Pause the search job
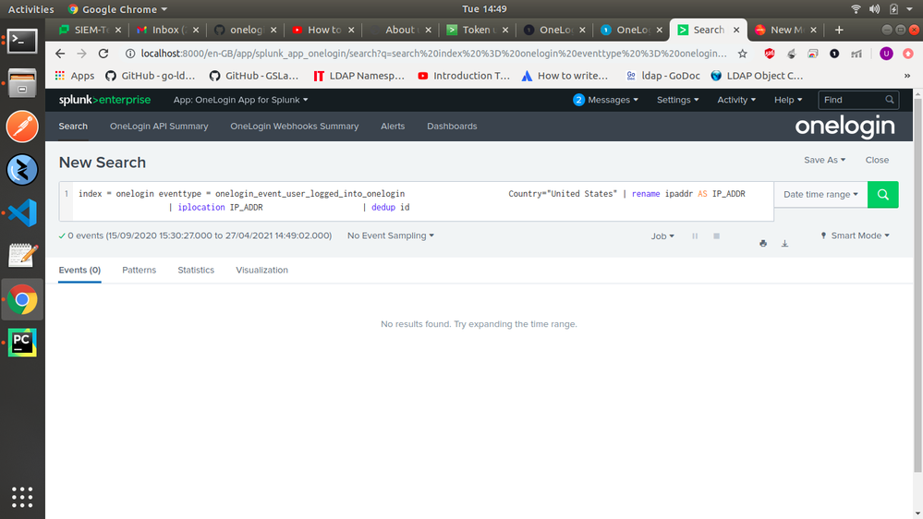The width and height of the screenshot is (923, 519). click(x=695, y=236)
